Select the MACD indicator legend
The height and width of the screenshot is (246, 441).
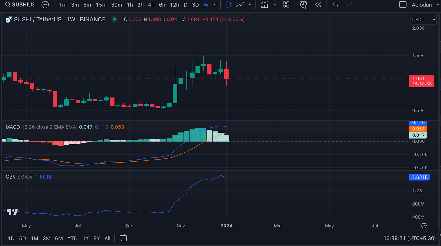click(x=13, y=127)
